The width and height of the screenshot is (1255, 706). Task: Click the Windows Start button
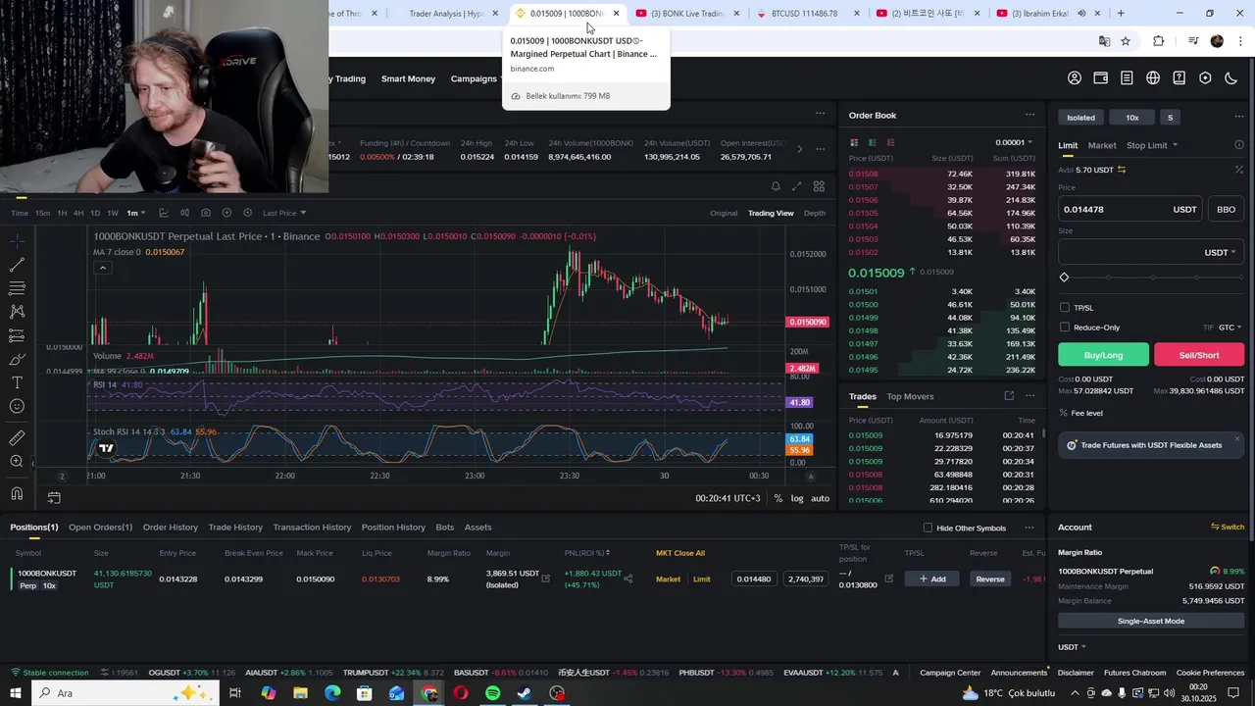pyautogui.click(x=15, y=693)
